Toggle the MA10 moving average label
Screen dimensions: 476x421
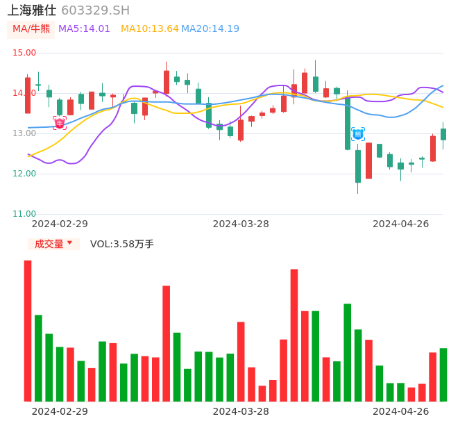click(149, 29)
